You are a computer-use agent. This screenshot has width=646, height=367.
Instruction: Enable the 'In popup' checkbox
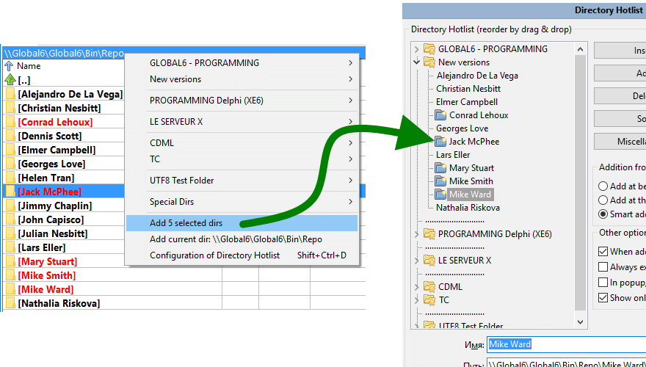click(x=603, y=283)
